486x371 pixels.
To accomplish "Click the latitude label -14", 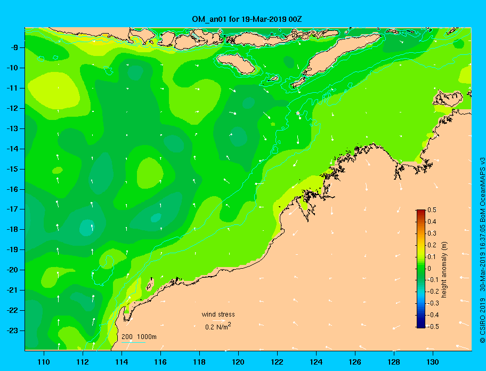I will point(12,149).
